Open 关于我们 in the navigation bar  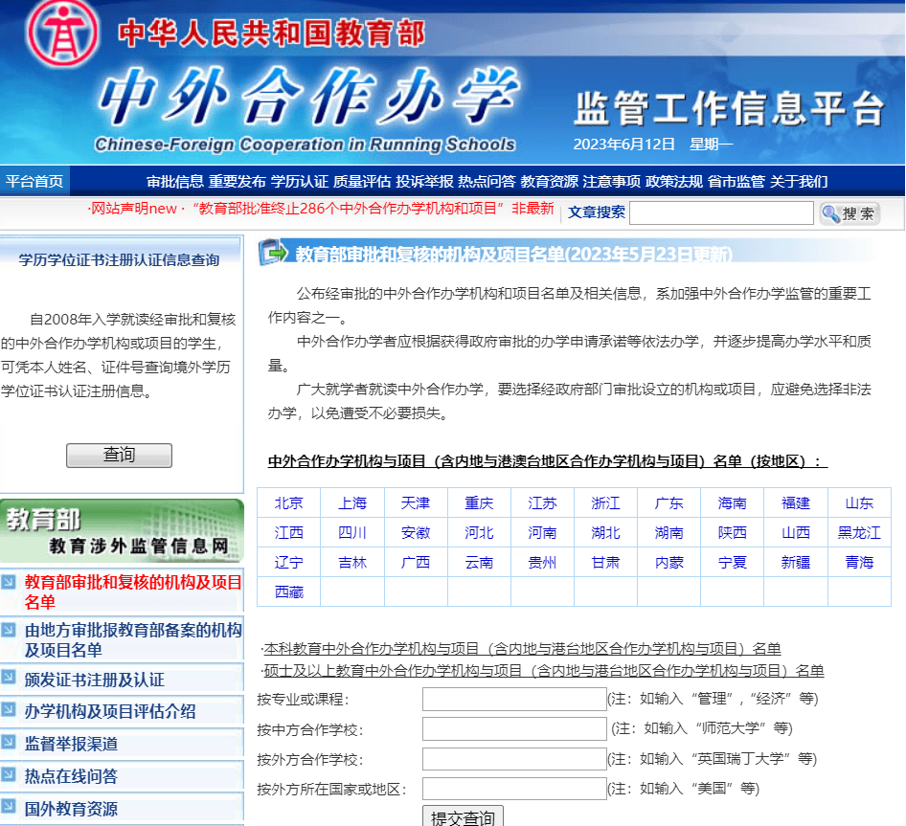[799, 181]
